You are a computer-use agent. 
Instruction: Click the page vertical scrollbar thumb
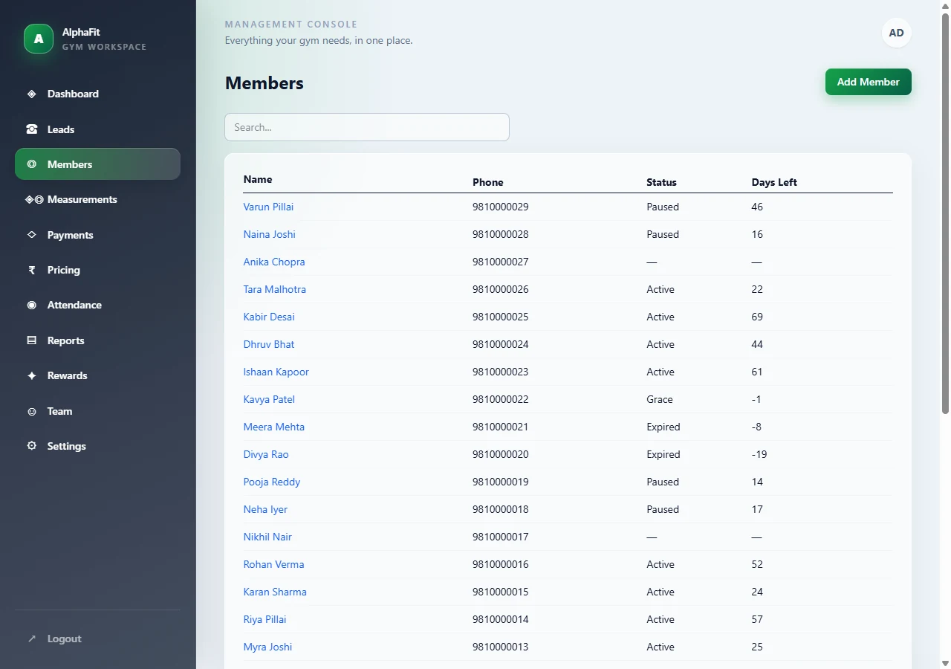[945, 213]
